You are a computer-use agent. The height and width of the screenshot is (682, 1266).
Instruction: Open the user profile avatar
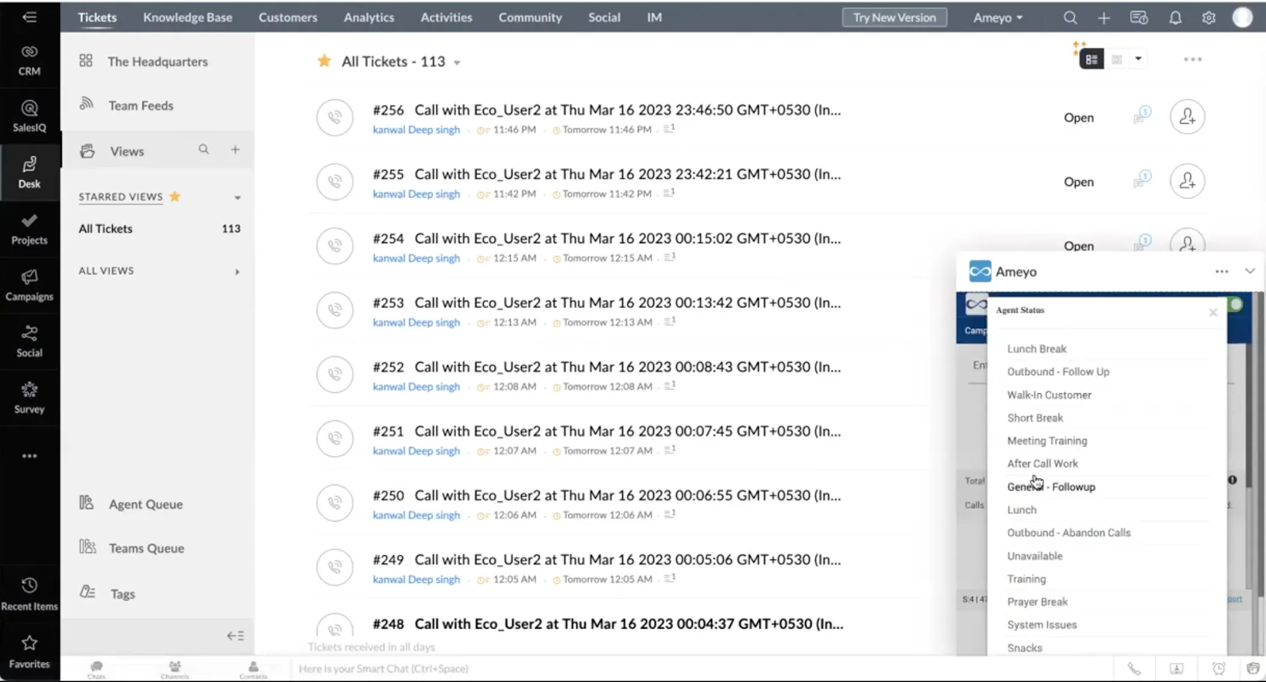coord(1243,17)
